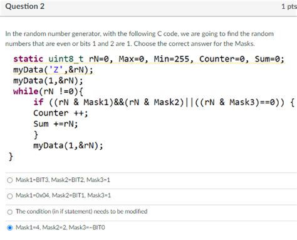Click the 'Sum +=rN;' code line
This screenshot has width=297, height=240.
[56, 124]
